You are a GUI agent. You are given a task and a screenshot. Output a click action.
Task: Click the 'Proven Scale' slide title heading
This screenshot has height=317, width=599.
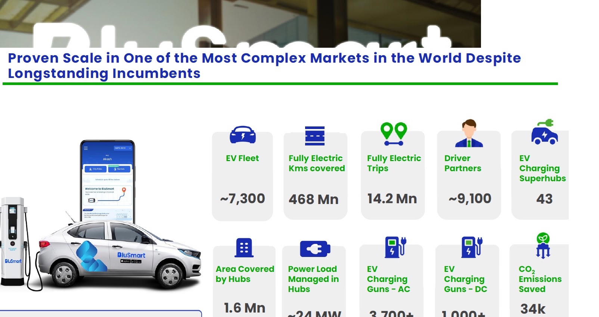pyautogui.click(x=264, y=66)
